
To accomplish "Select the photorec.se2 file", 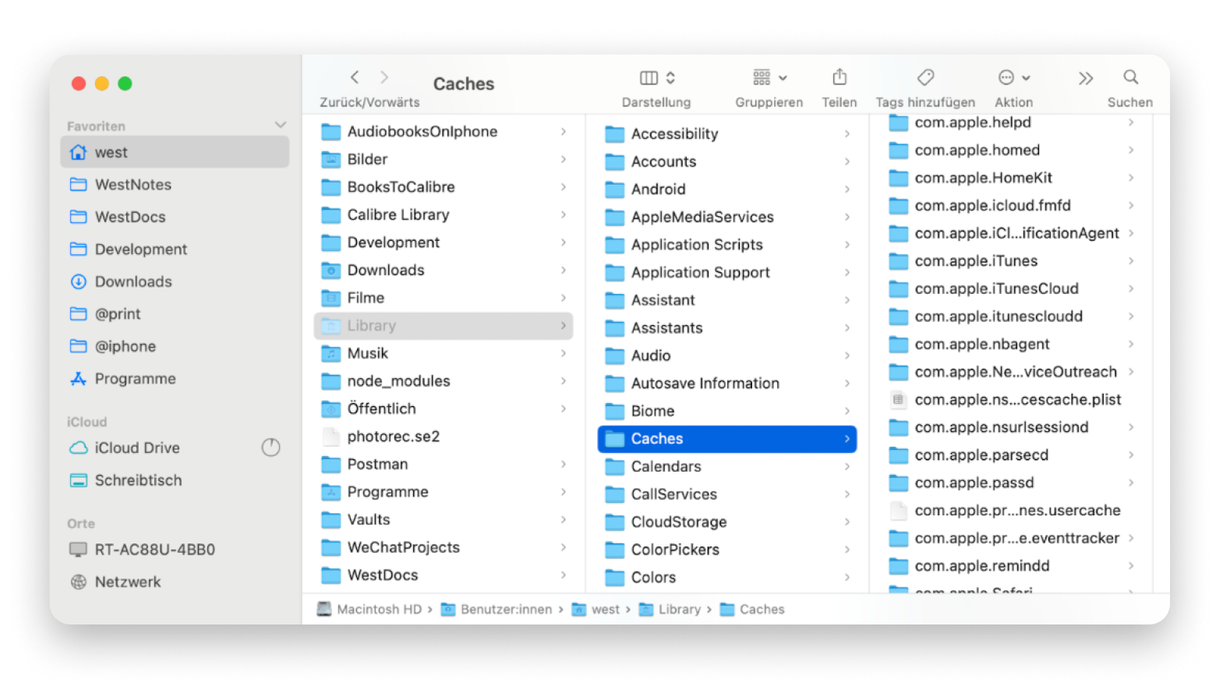I will (x=444, y=437).
